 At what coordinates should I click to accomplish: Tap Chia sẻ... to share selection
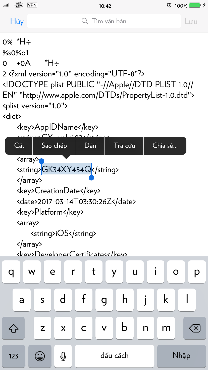pyautogui.click(x=165, y=146)
